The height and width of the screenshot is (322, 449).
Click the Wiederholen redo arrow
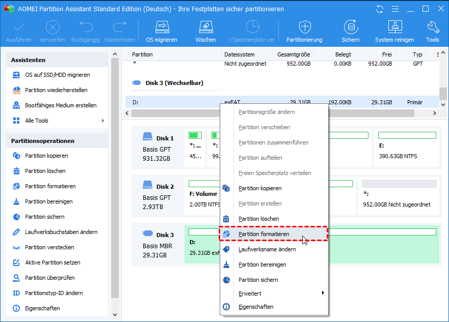119,32
